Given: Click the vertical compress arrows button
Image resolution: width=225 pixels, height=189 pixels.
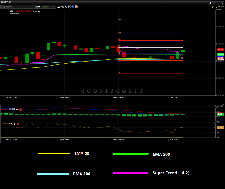Looking at the screenshot, I should tap(106, 91).
